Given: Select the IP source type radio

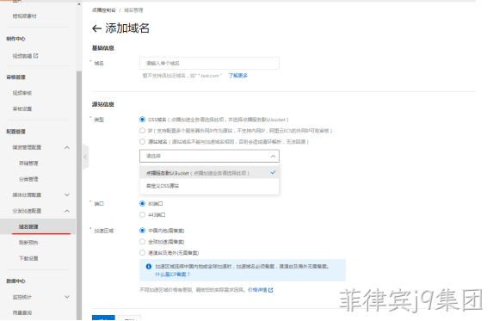Looking at the screenshot, I should [142, 131].
